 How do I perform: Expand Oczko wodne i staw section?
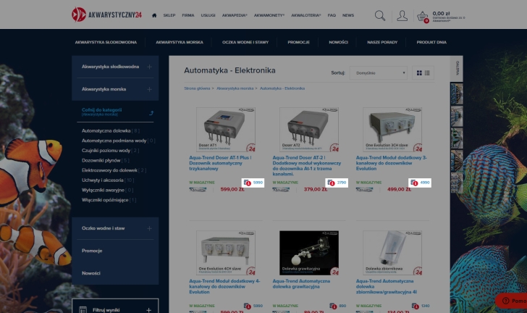click(x=149, y=228)
